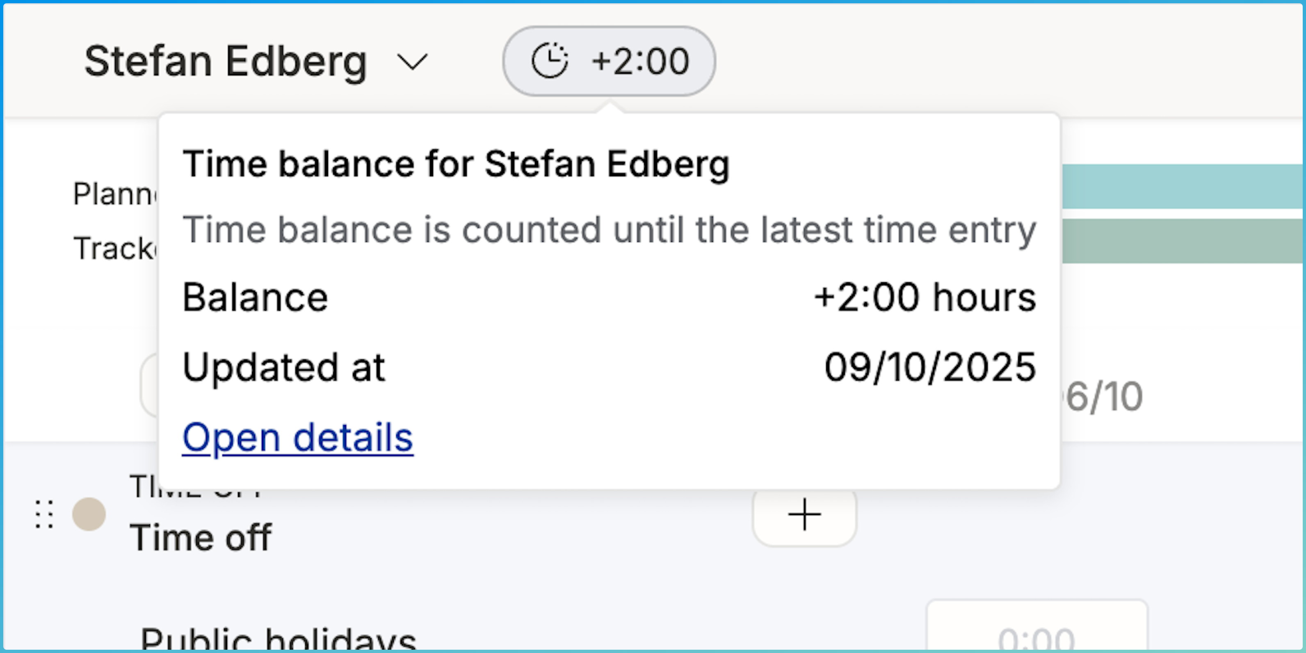Click the teal Planned progress bar
The height and width of the screenshot is (653, 1306).
tap(1181, 187)
